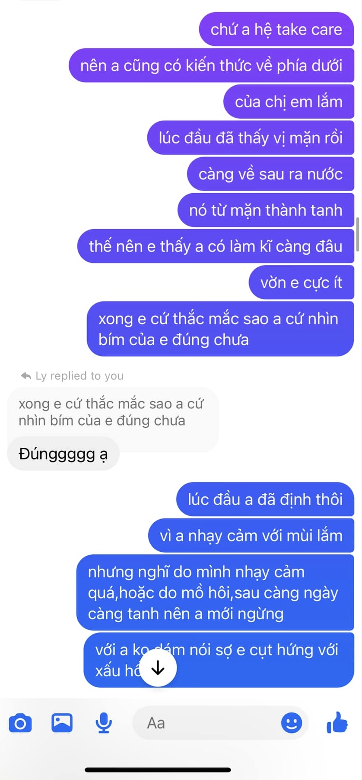Image resolution: width=362 pixels, height=780 pixels.
Task: Jump to latest messages with down arrow
Action: (159, 668)
